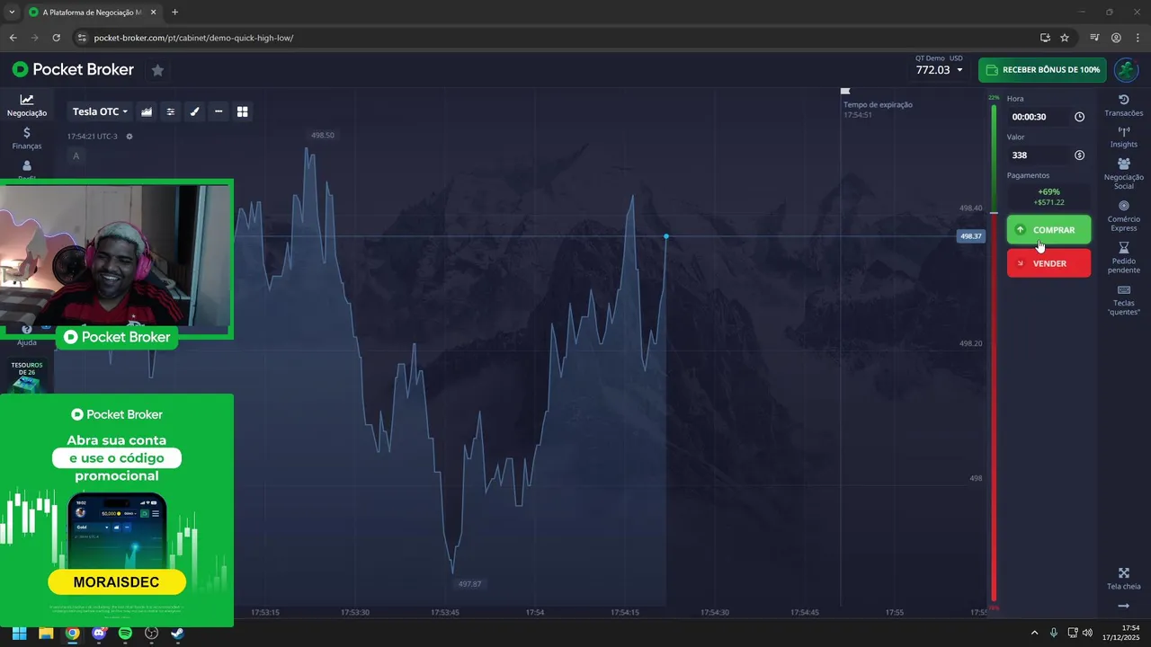Click the clock icon in Hora field
This screenshot has height=647, width=1151.
coord(1079,117)
